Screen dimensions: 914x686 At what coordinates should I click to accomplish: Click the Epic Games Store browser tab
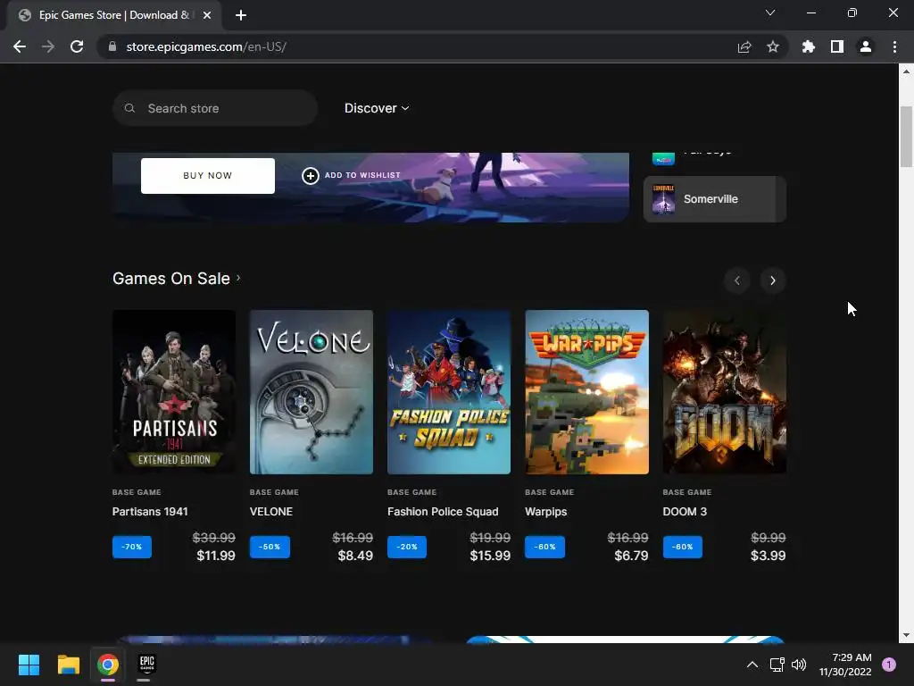(113, 15)
